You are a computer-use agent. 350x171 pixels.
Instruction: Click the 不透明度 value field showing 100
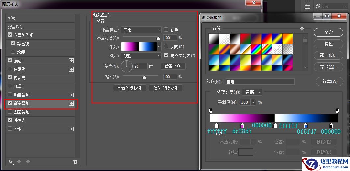170,38
